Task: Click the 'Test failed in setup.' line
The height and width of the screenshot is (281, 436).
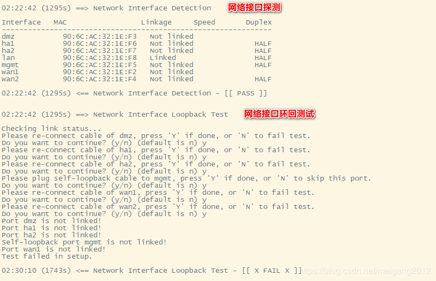Action: 47,256
